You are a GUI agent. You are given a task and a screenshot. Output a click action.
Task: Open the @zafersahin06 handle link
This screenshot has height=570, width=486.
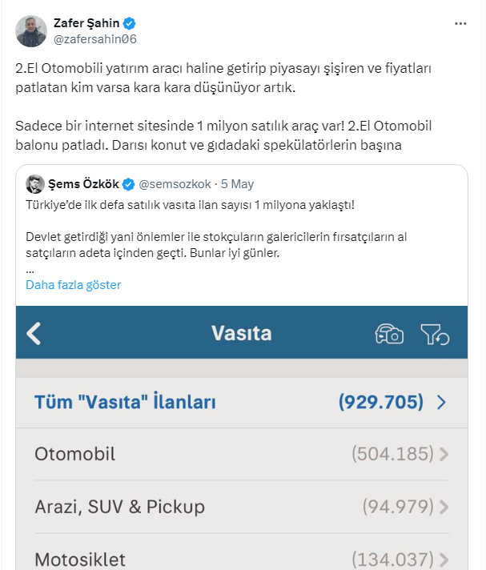[x=99, y=38]
